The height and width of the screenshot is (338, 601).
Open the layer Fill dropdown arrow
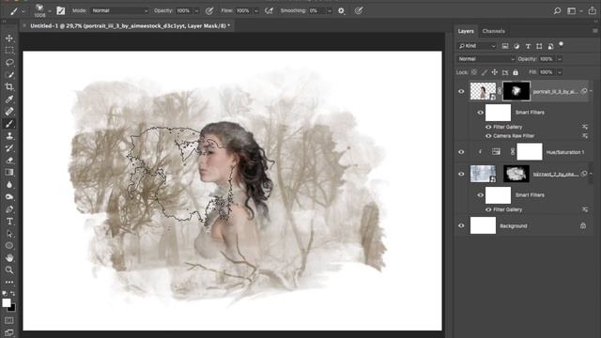(560, 72)
